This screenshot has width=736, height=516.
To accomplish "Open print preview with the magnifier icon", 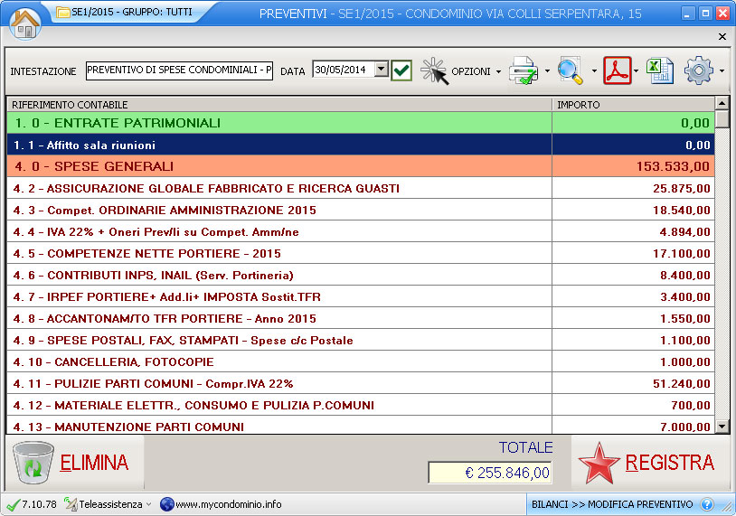I will (571, 70).
